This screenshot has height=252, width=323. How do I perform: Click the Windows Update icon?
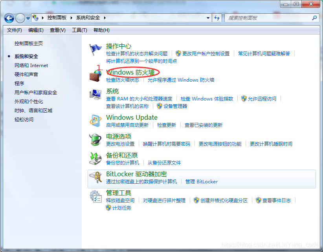[95, 121]
